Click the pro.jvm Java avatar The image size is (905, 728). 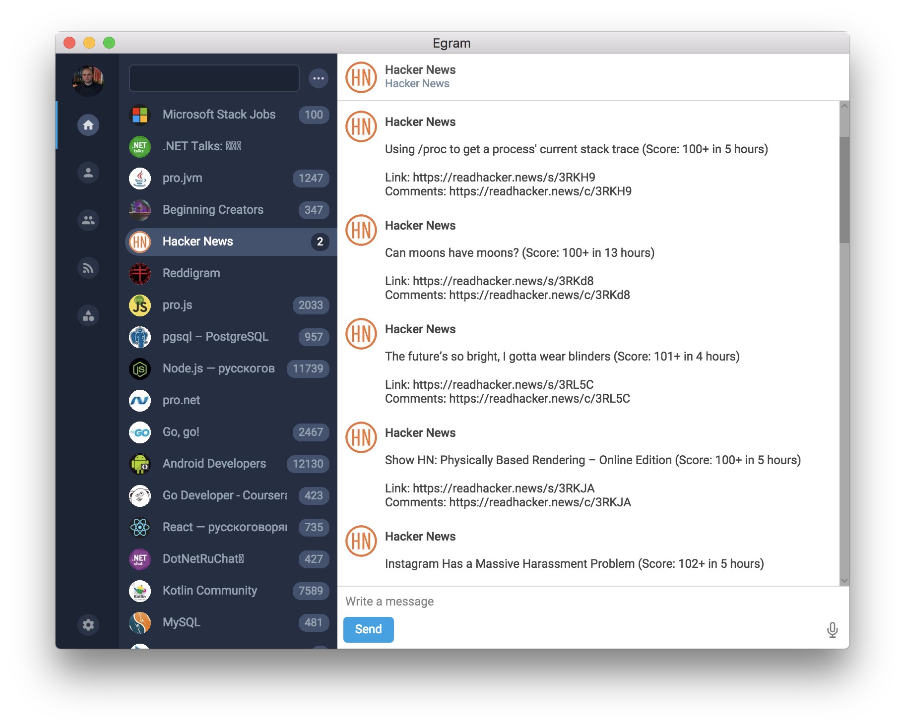click(x=140, y=178)
